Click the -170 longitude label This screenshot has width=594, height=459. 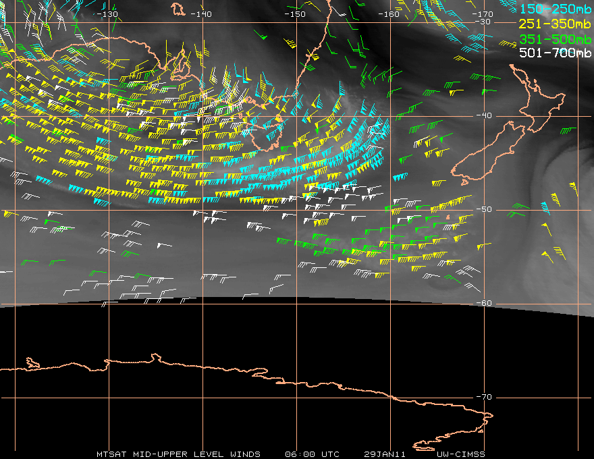[482, 14]
